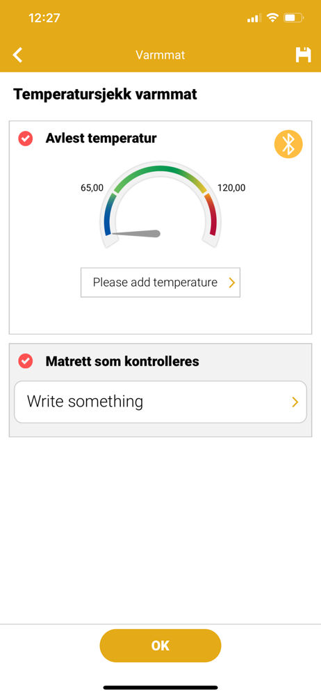This screenshot has height=696, width=321.
Task: Click chevron beside Please add temperature
Action: point(231,283)
